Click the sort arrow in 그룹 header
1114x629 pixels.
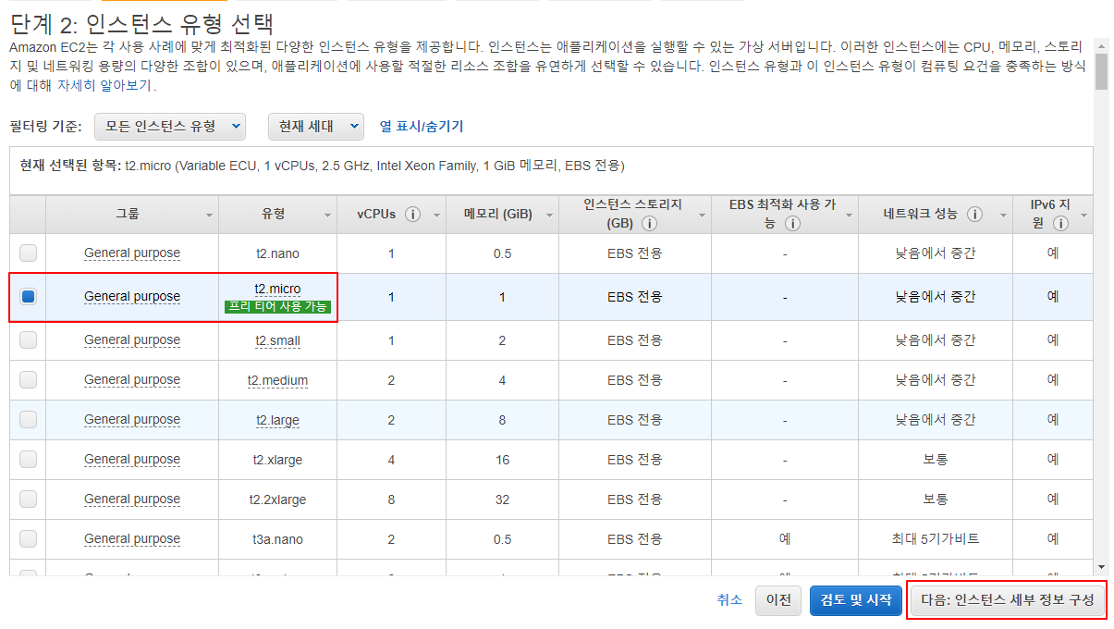pos(207,215)
